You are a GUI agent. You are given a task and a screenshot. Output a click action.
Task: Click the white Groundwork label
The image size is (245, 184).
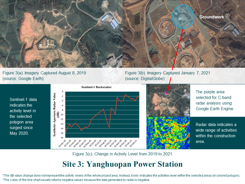coord(212,17)
